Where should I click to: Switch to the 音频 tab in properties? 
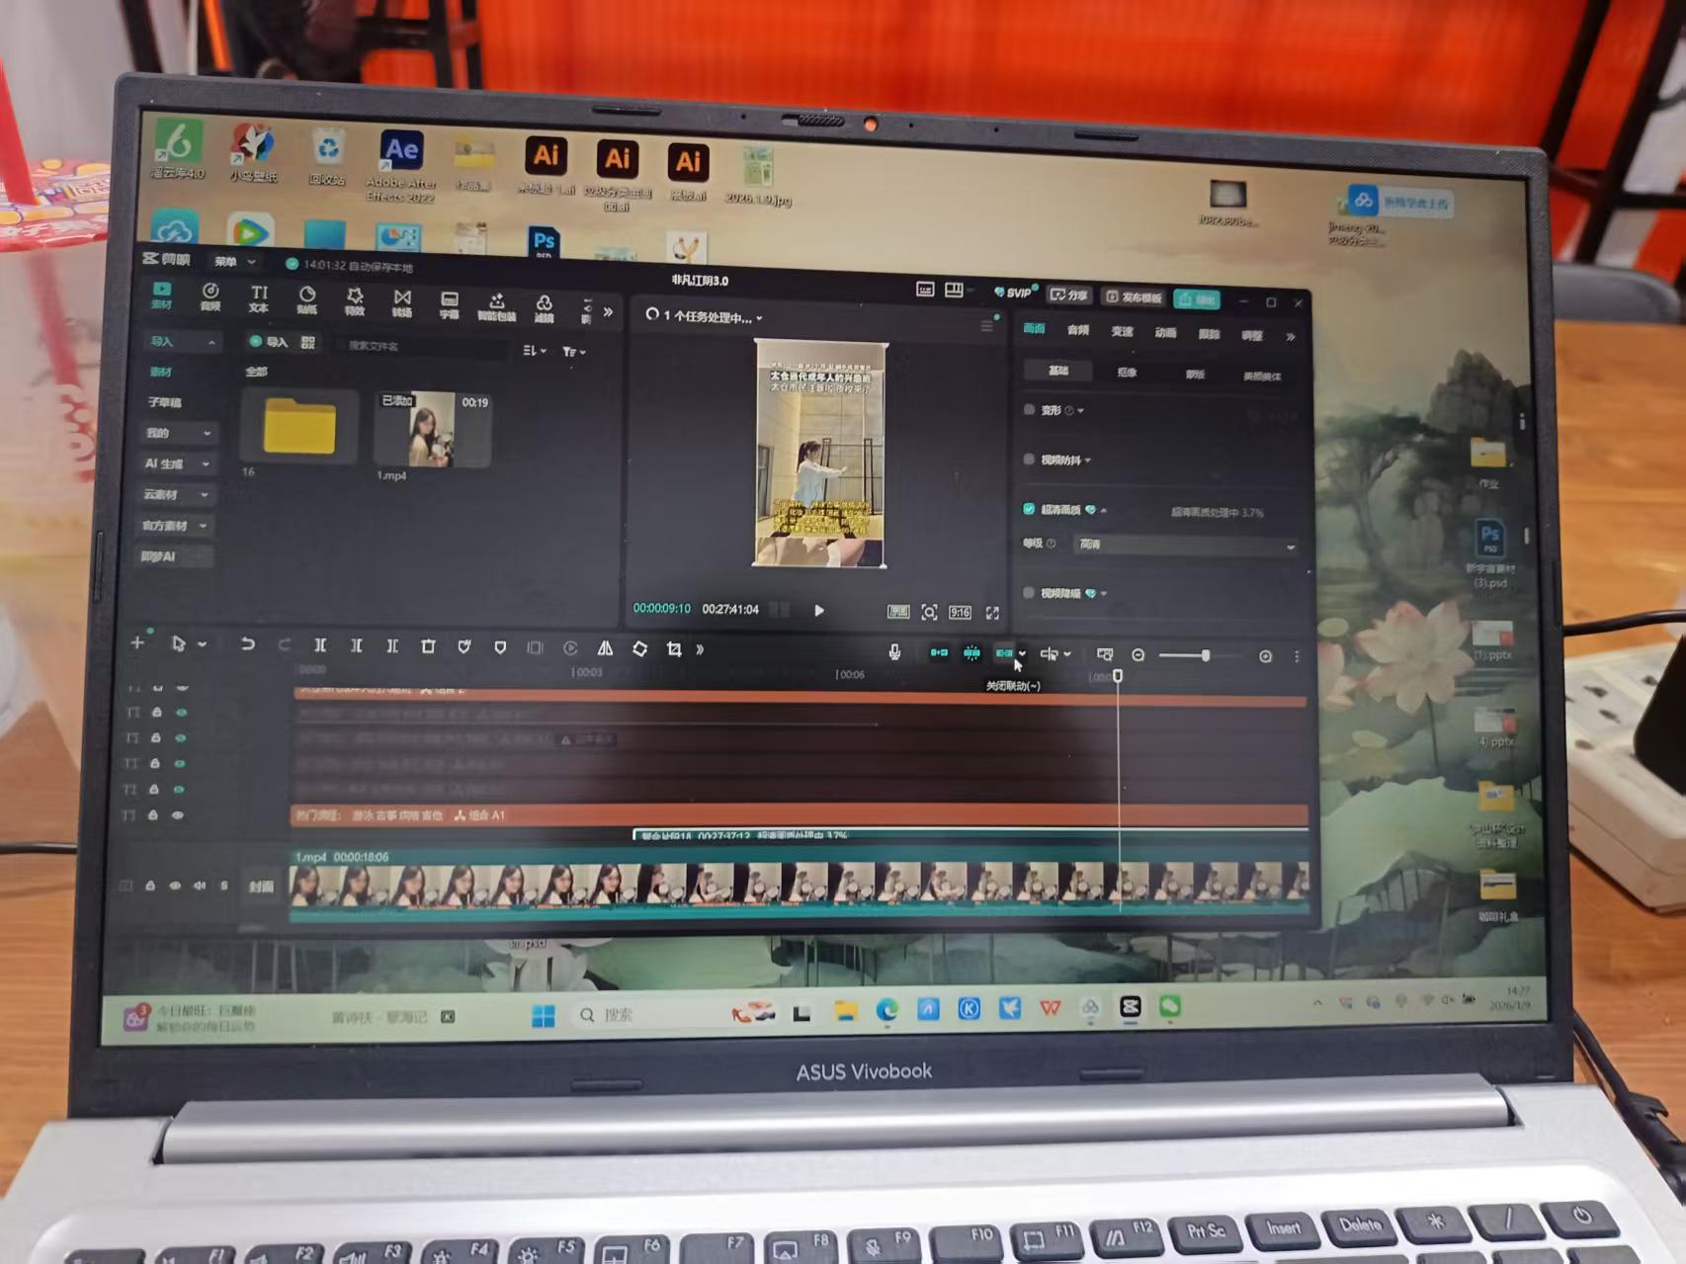(x=1078, y=330)
